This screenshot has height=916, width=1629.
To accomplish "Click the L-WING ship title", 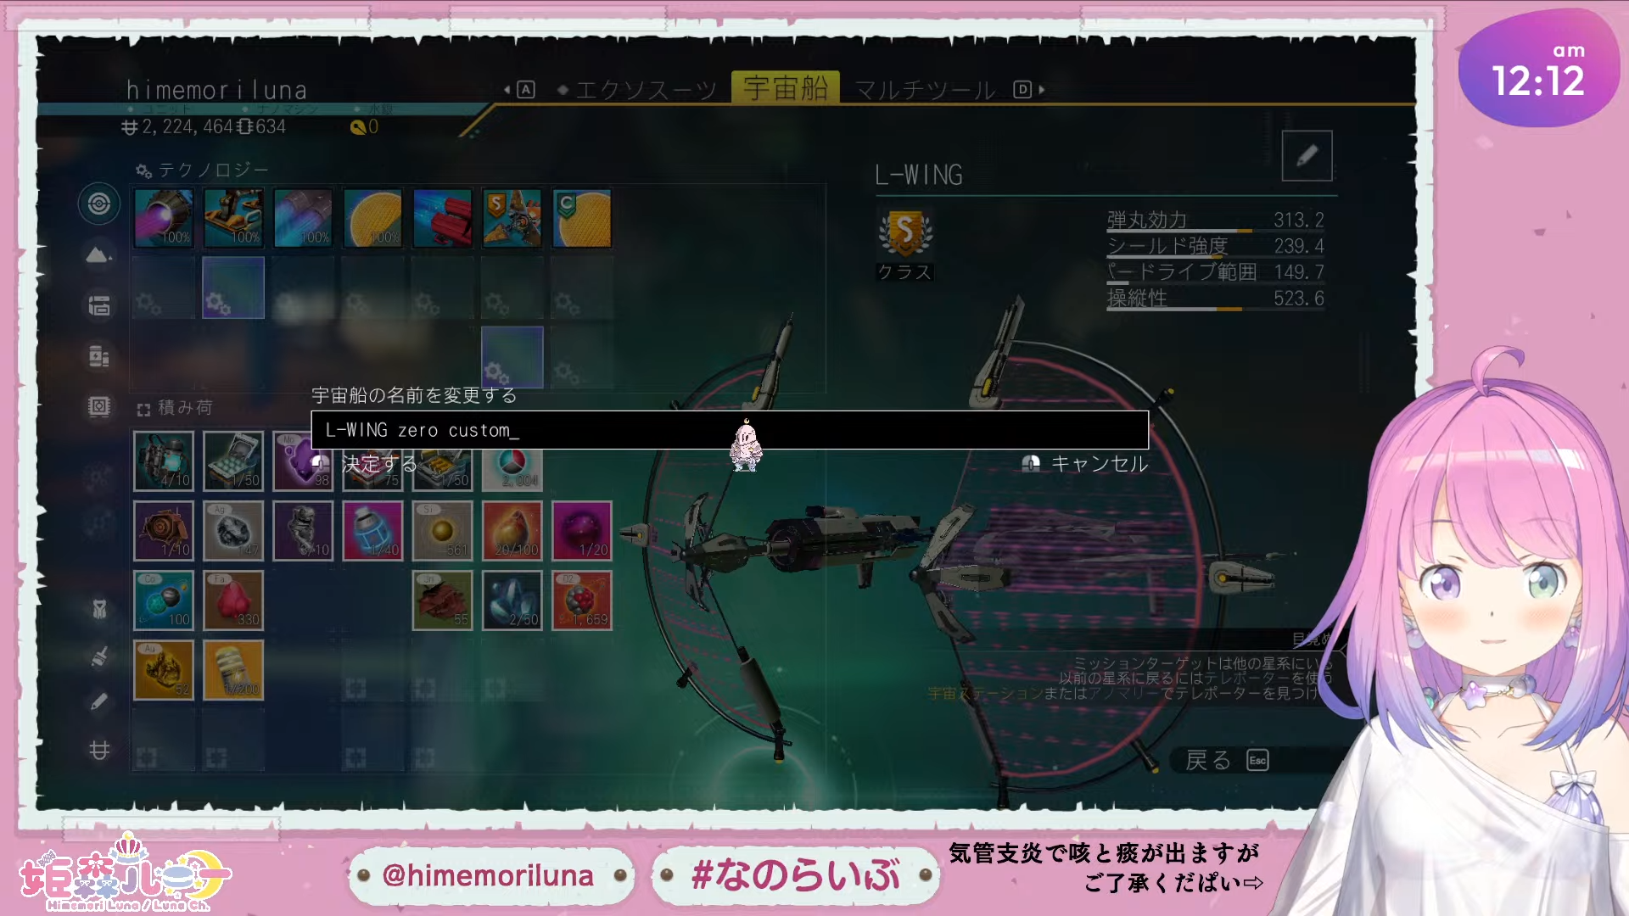I will 919,175.
